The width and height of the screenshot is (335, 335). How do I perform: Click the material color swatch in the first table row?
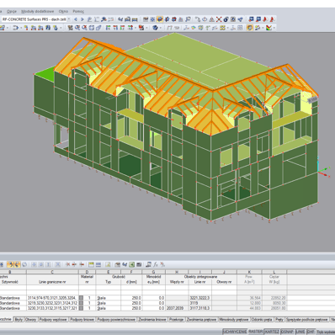click(x=81, y=298)
